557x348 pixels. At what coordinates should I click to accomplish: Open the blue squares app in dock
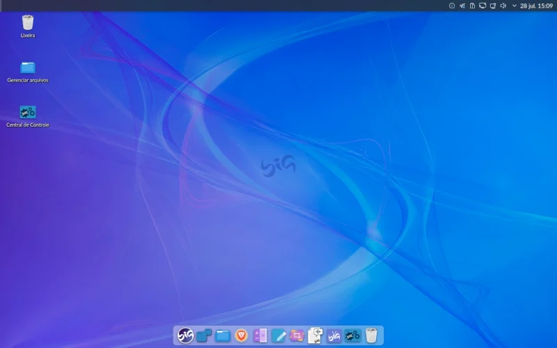click(204, 335)
